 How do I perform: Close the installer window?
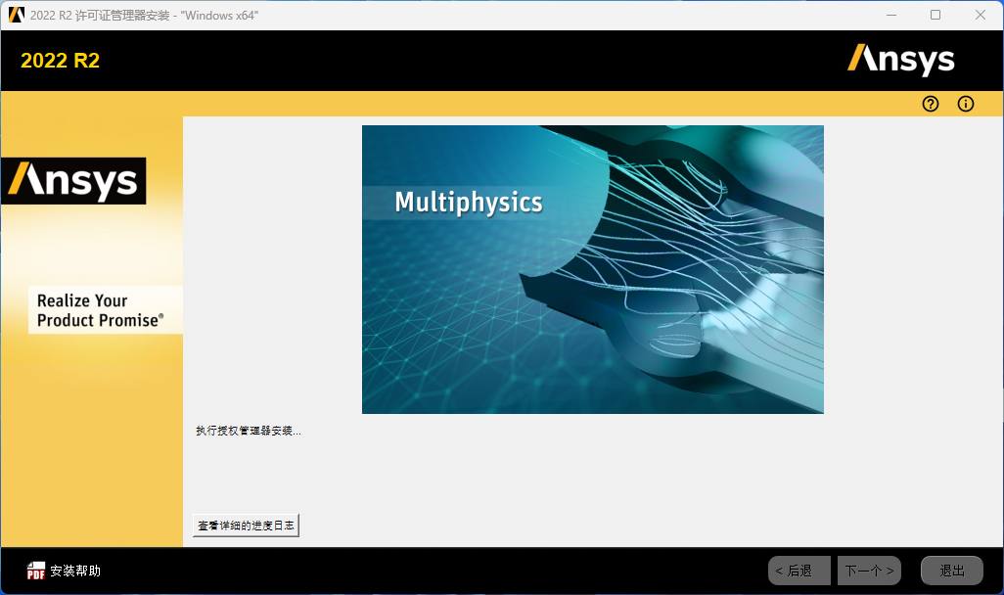[981, 15]
